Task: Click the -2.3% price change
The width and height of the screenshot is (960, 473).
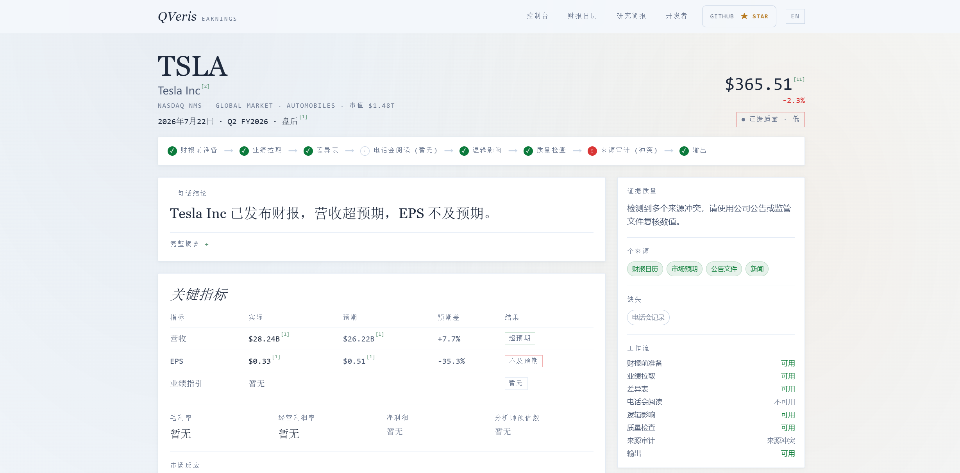Action: click(794, 101)
